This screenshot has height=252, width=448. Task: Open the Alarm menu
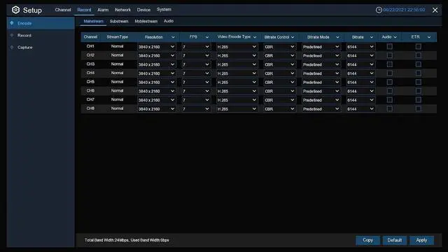pyautogui.click(x=103, y=10)
